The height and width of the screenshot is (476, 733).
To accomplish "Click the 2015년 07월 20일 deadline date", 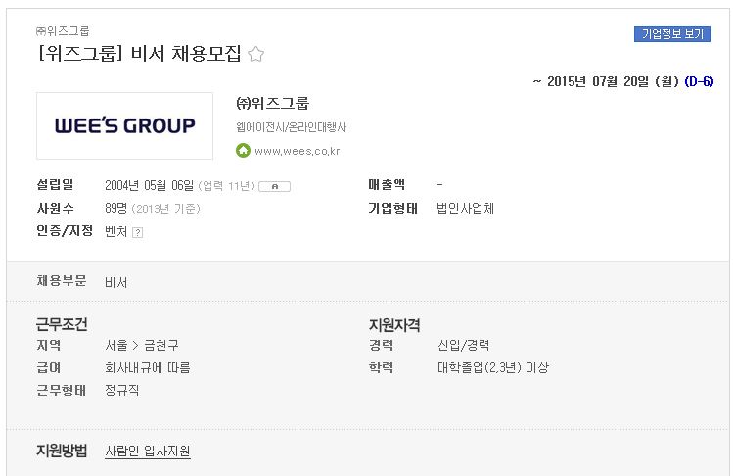I will click(x=613, y=81).
